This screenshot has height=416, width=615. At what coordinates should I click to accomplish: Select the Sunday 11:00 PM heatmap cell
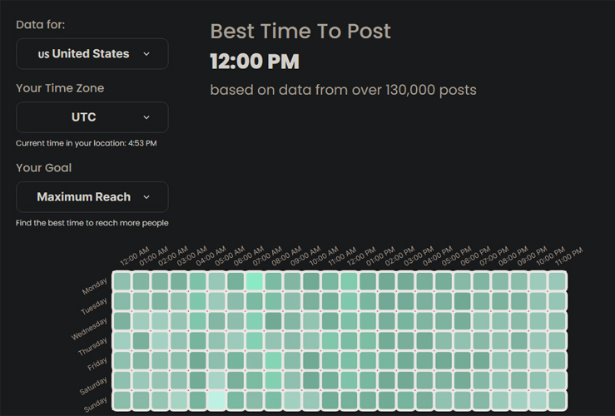(558, 401)
